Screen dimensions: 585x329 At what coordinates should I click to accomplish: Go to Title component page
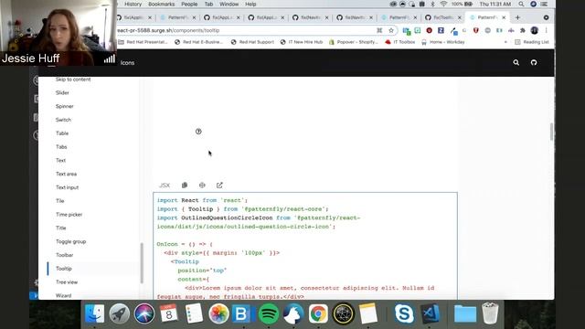pos(61,228)
